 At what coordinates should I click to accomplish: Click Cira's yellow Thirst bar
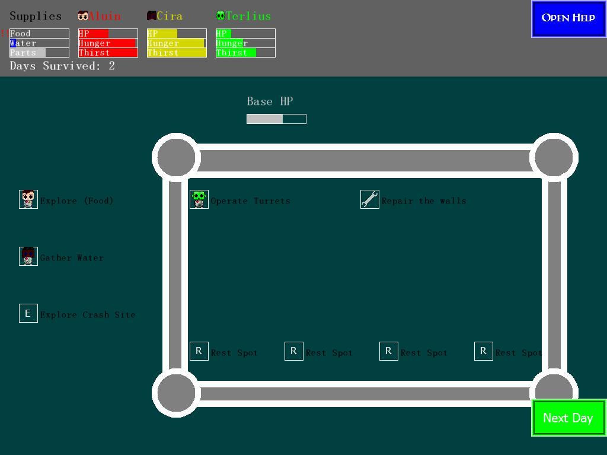coord(177,53)
